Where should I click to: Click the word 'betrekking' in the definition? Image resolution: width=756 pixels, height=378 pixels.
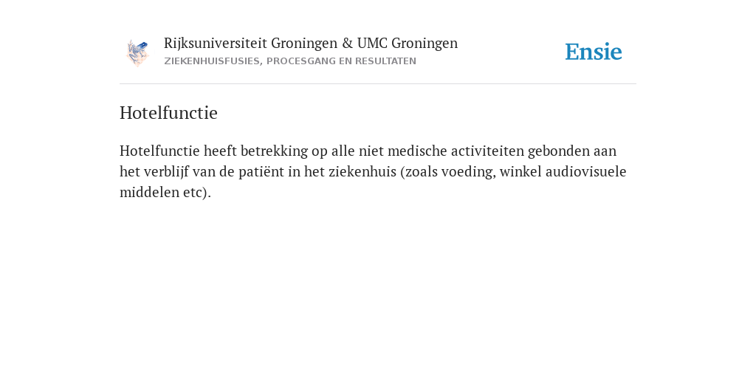pos(274,151)
